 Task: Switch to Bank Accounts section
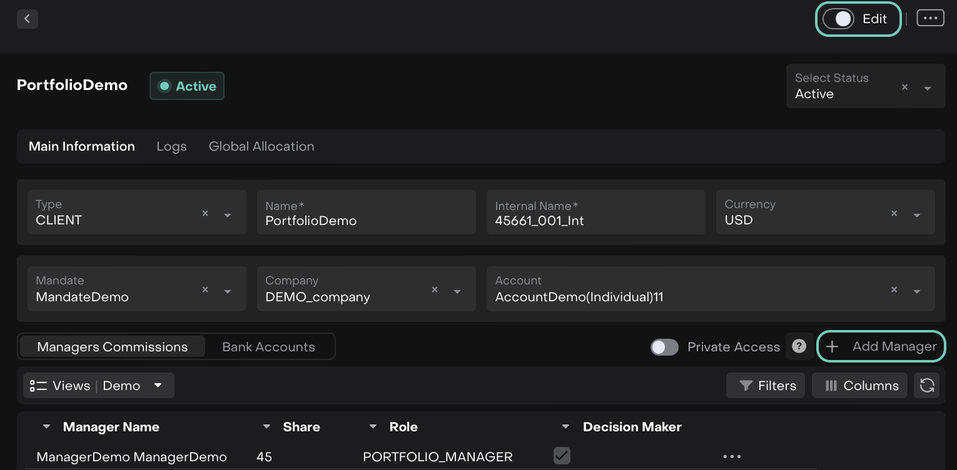[x=268, y=347]
